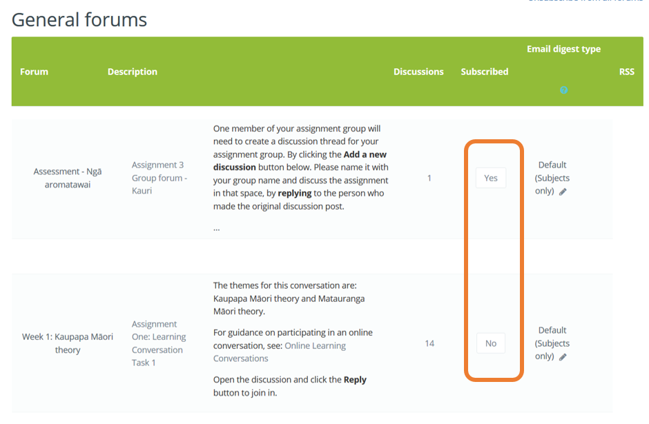649x424 pixels.
Task: Click Unsubscribe from all forums link at top
Action: click(x=585, y=1)
